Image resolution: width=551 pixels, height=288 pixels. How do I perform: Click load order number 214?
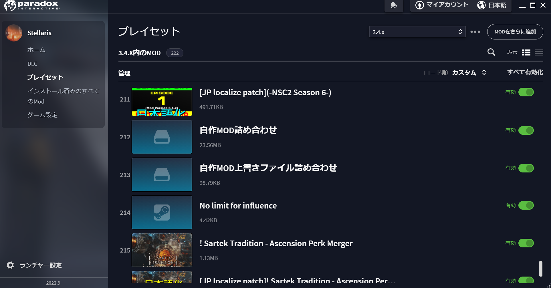tap(125, 213)
